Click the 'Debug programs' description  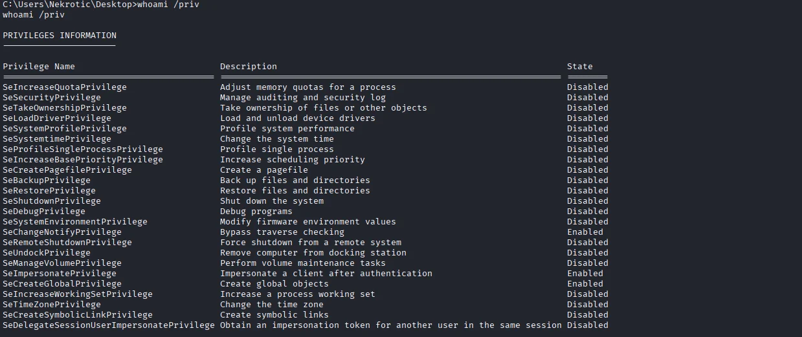tap(256, 212)
